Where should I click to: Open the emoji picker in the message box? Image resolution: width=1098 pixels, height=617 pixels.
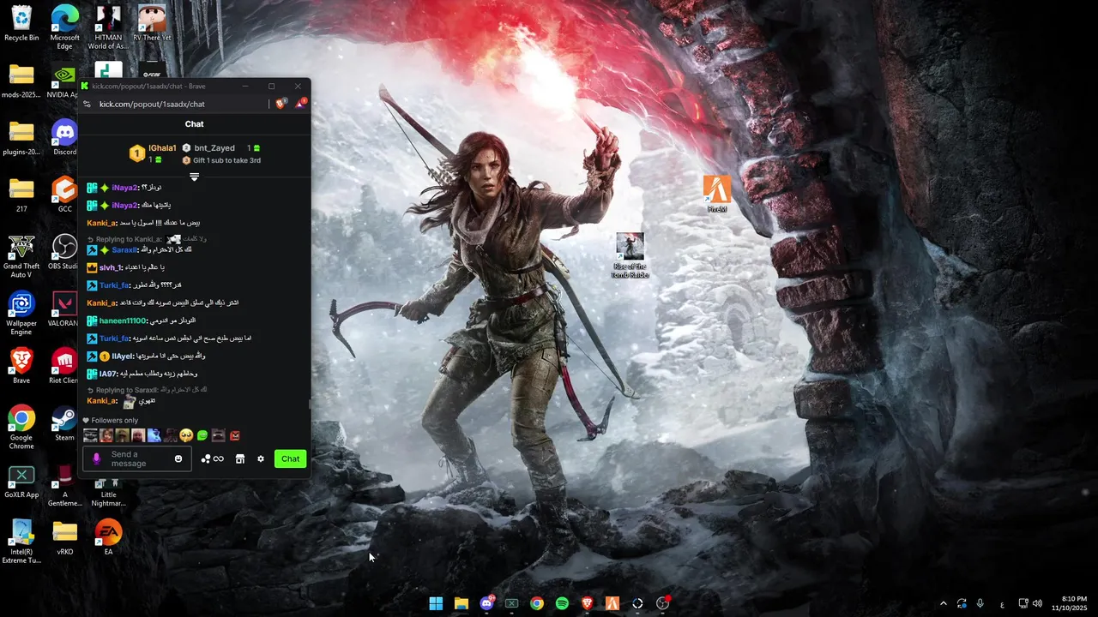point(178,459)
